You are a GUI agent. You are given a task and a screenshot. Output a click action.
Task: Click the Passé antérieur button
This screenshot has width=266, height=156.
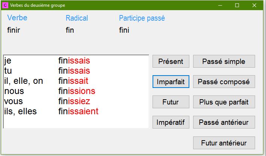coord(224,122)
